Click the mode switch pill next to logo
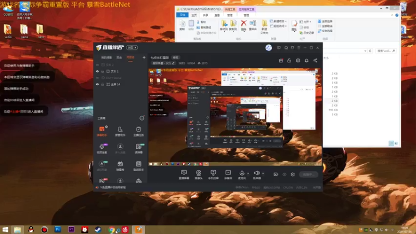This screenshot has width=416, height=234. pyautogui.click(x=132, y=47)
